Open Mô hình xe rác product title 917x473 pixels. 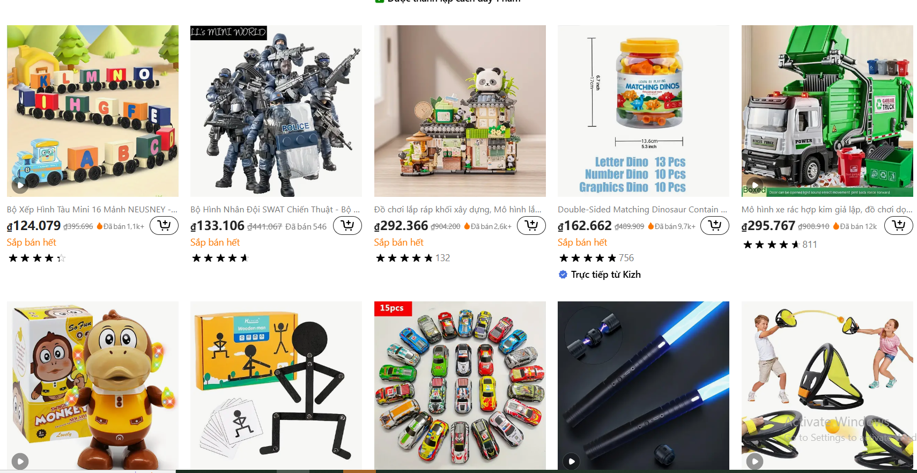pos(827,210)
